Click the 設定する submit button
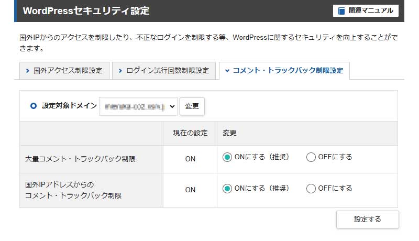The height and width of the screenshot is (241, 419). pyautogui.click(x=368, y=220)
